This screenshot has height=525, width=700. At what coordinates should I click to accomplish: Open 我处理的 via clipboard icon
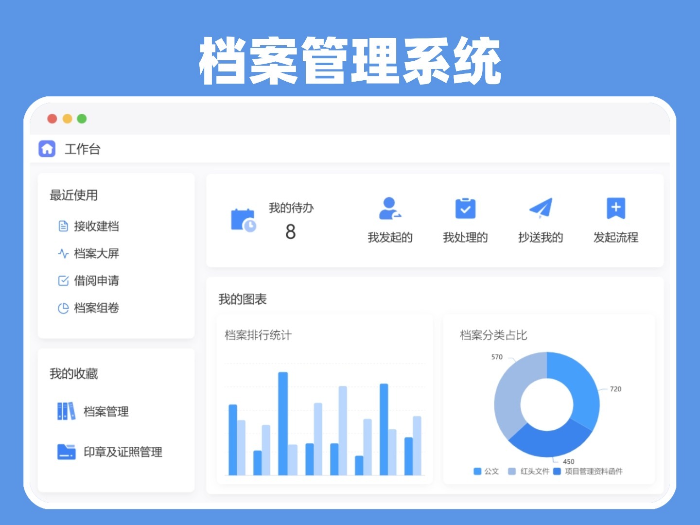[465, 208]
